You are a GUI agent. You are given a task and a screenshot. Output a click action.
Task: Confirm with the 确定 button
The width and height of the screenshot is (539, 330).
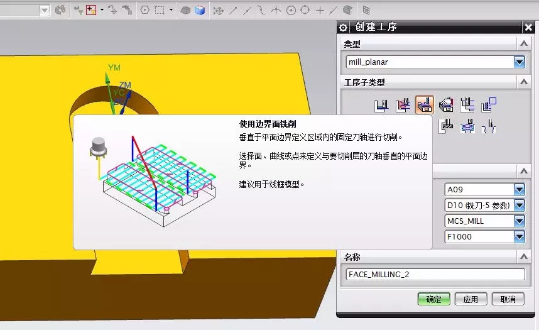(434, 299)
